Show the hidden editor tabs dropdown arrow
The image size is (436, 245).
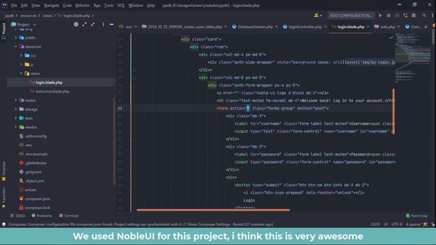pyautogui.click(x=426, y=27)
